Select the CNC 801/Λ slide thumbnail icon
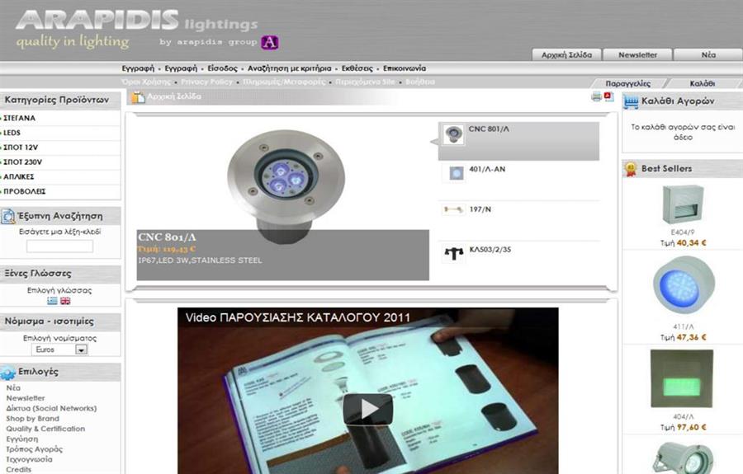Screen dimensions: 743x474 [453, 134]
